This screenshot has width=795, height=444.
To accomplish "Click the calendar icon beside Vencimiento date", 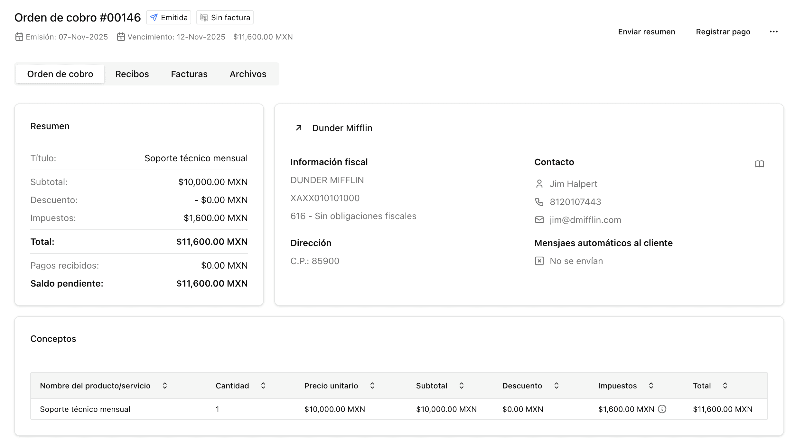I will 121,37.
